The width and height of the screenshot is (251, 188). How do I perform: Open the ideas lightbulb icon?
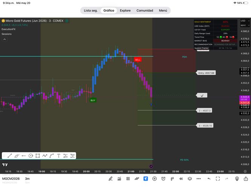point(237,179)
